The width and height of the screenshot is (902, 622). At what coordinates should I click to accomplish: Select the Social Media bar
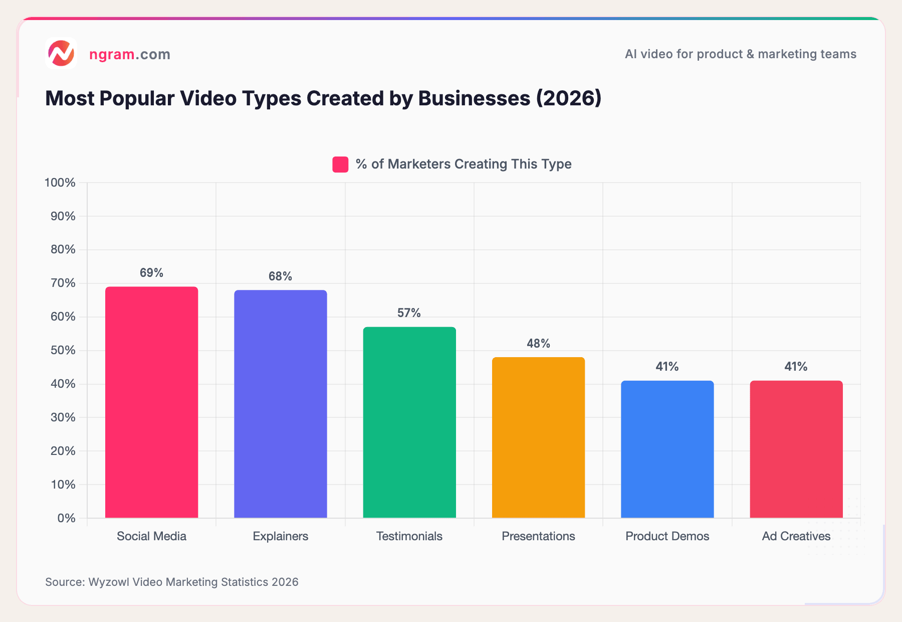click(x=151, y=401)
